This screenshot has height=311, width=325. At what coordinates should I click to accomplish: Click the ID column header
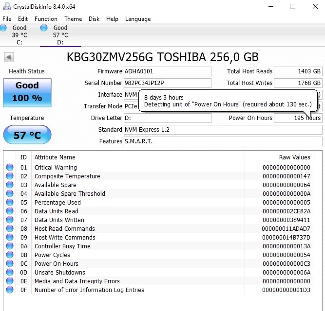(x=23, y=157)
